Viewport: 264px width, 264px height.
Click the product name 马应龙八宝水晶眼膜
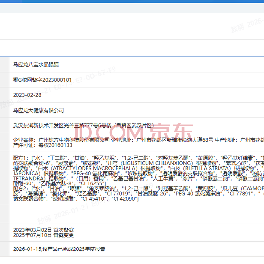36,65
